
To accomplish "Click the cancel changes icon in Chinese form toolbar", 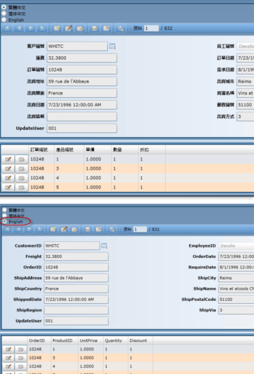I will click(106, 29).
